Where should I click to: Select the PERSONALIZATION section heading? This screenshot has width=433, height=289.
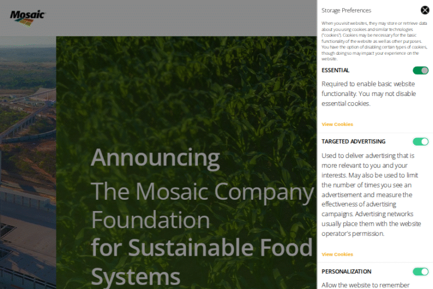(346, 272)
